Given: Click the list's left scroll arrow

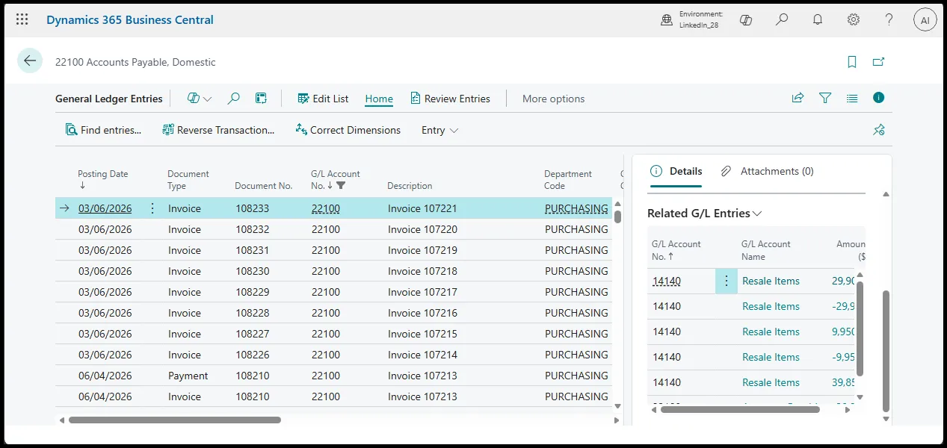Looking at the screenshot, I should (x=61, y=420).
